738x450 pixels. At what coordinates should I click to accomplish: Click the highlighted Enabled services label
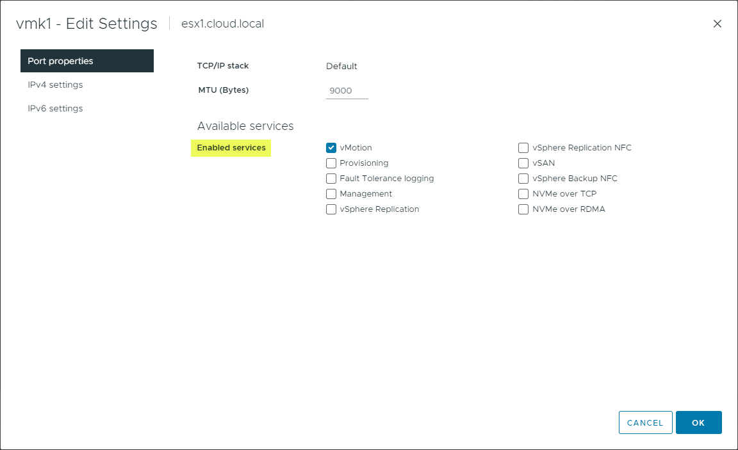231,148
